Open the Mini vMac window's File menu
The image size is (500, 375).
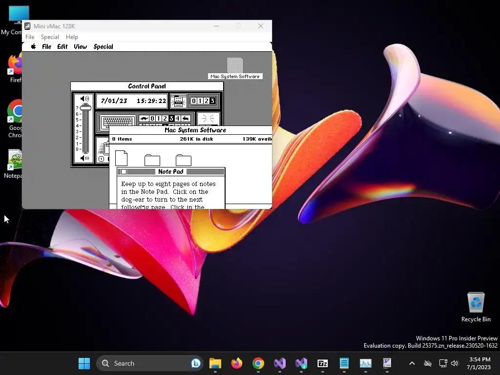pyautogui.click(x=30, y=37)
